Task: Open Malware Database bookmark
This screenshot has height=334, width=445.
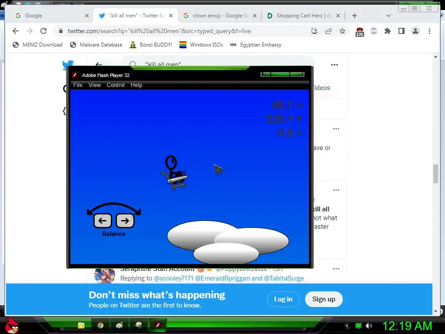Action: [96, 45]
